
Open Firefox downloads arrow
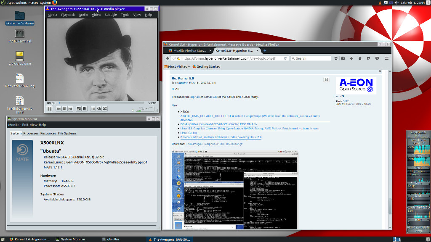351,58
